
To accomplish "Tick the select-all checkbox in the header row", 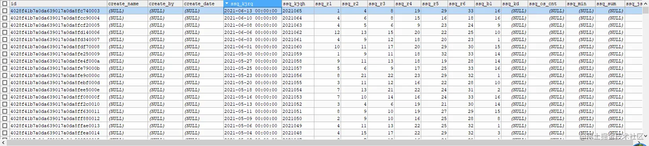I will [x=5, y=4].
